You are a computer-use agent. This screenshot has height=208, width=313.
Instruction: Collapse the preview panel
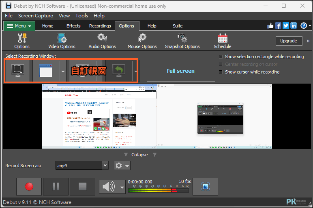140,155
